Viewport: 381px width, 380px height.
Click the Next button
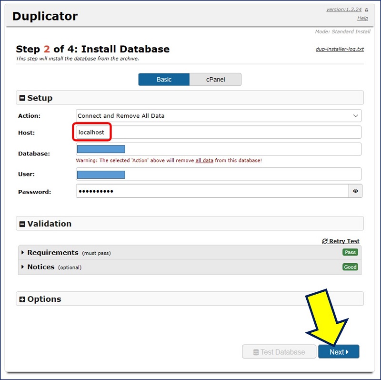click(x=339, y=351)
